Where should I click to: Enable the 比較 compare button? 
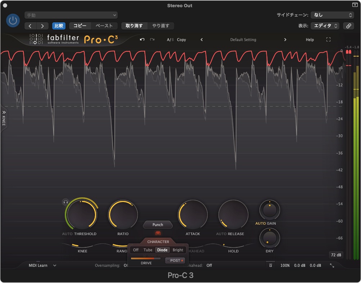click(x=59, y=26)
